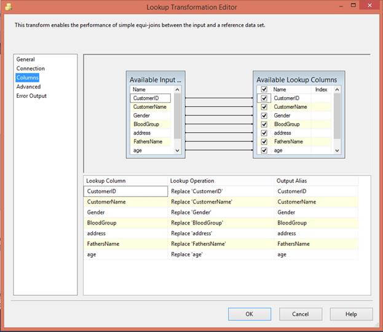
Task: Click OK to confirm the lookup
Action: click(x=250, y=314)
